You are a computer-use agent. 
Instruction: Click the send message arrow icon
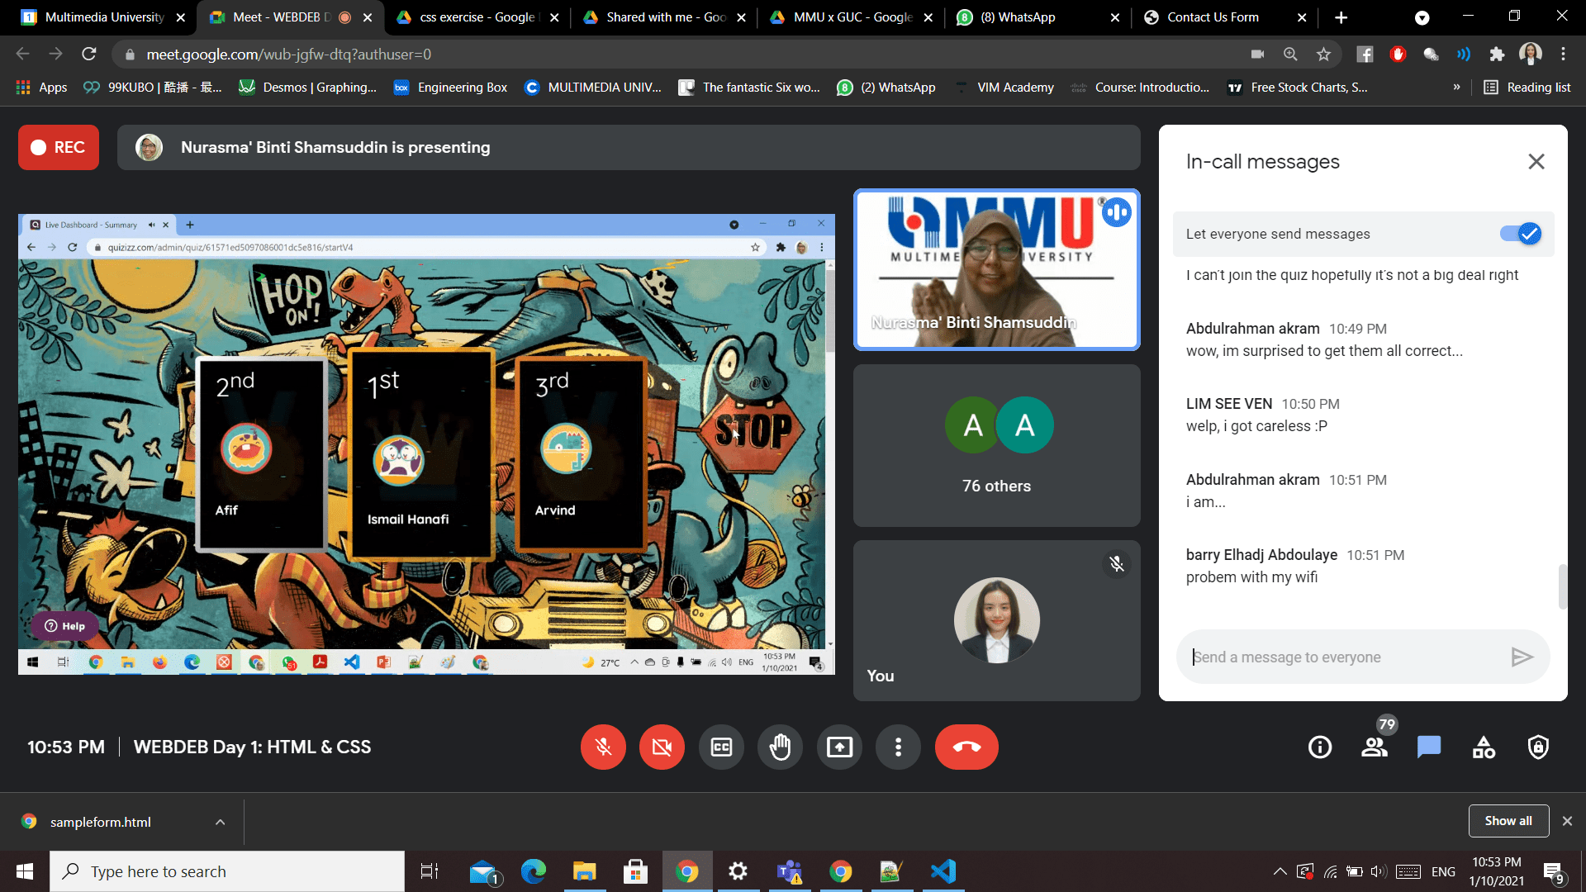pos(1522,657)
